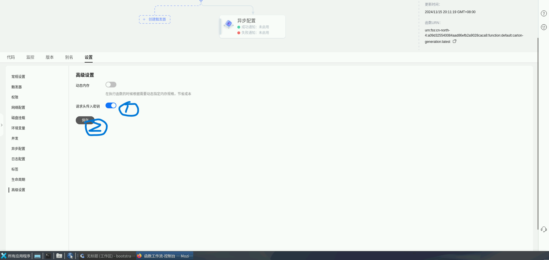The width and height of the screenshot is (549, 260).
Task: Open the 异步配置 card title in the flow diagram
Action: (246, 21)
